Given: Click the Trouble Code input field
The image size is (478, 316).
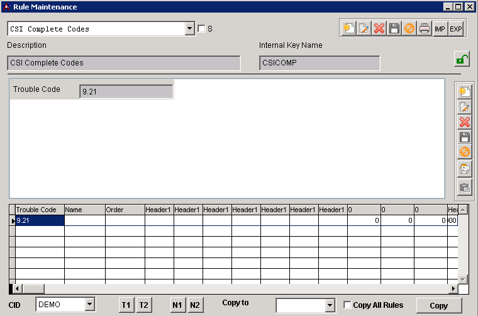Looking at the screenshot, I should tap(126, 91).
